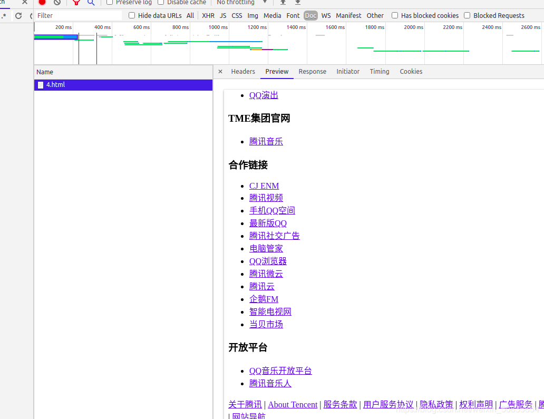This screenshot has height=419, width=544.
Task: Click the blue request bar in timeline overview
Action: tap(56, 37)
